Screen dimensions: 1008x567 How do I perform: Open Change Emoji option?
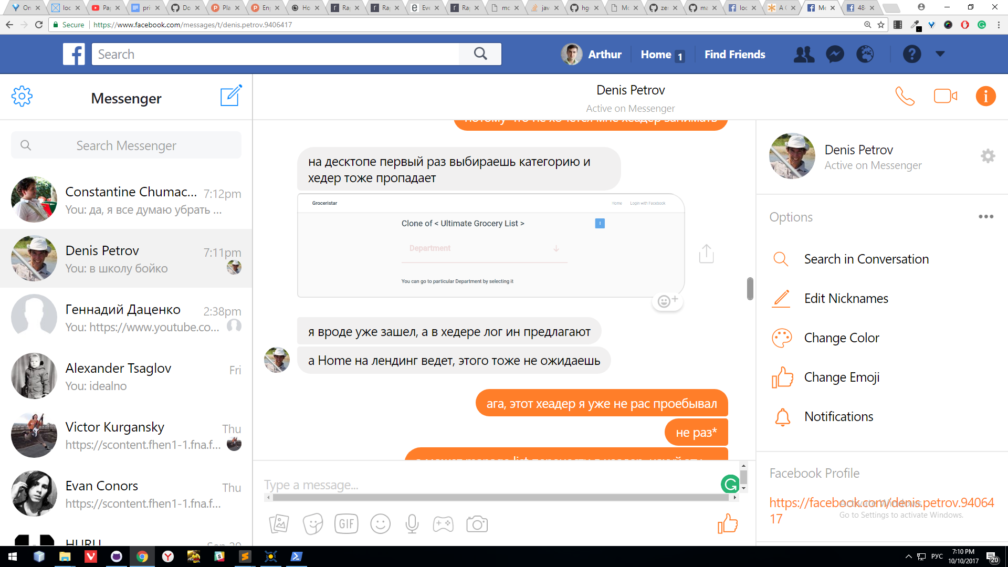coord(842,377)
